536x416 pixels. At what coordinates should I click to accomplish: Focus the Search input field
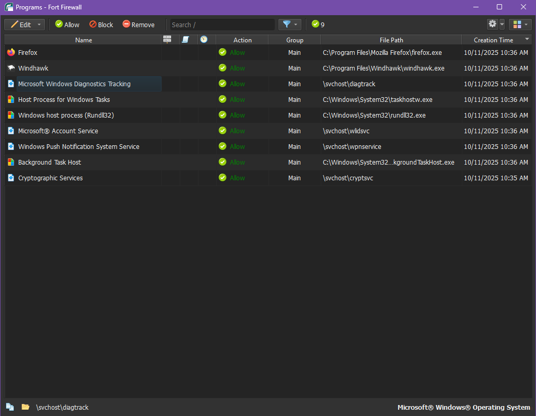pos(222,25)
